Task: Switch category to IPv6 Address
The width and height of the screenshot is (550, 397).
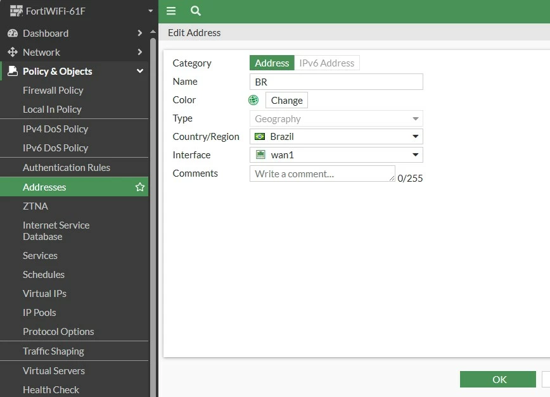Action: click(x=327, y=63)
